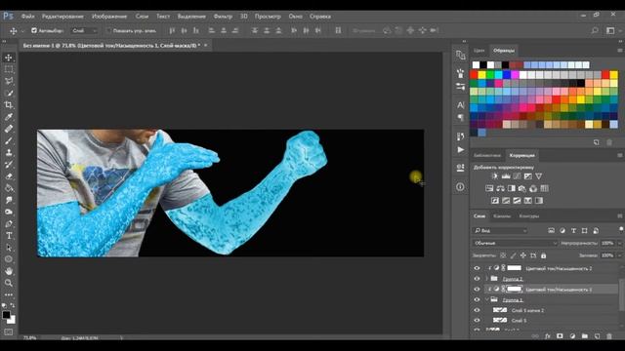Hide the Группа 2 layer group
Screen dimensions: 625x351
tap(478, 279)
